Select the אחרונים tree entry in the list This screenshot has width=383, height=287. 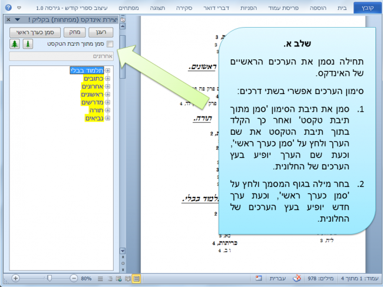coord(93,86)
